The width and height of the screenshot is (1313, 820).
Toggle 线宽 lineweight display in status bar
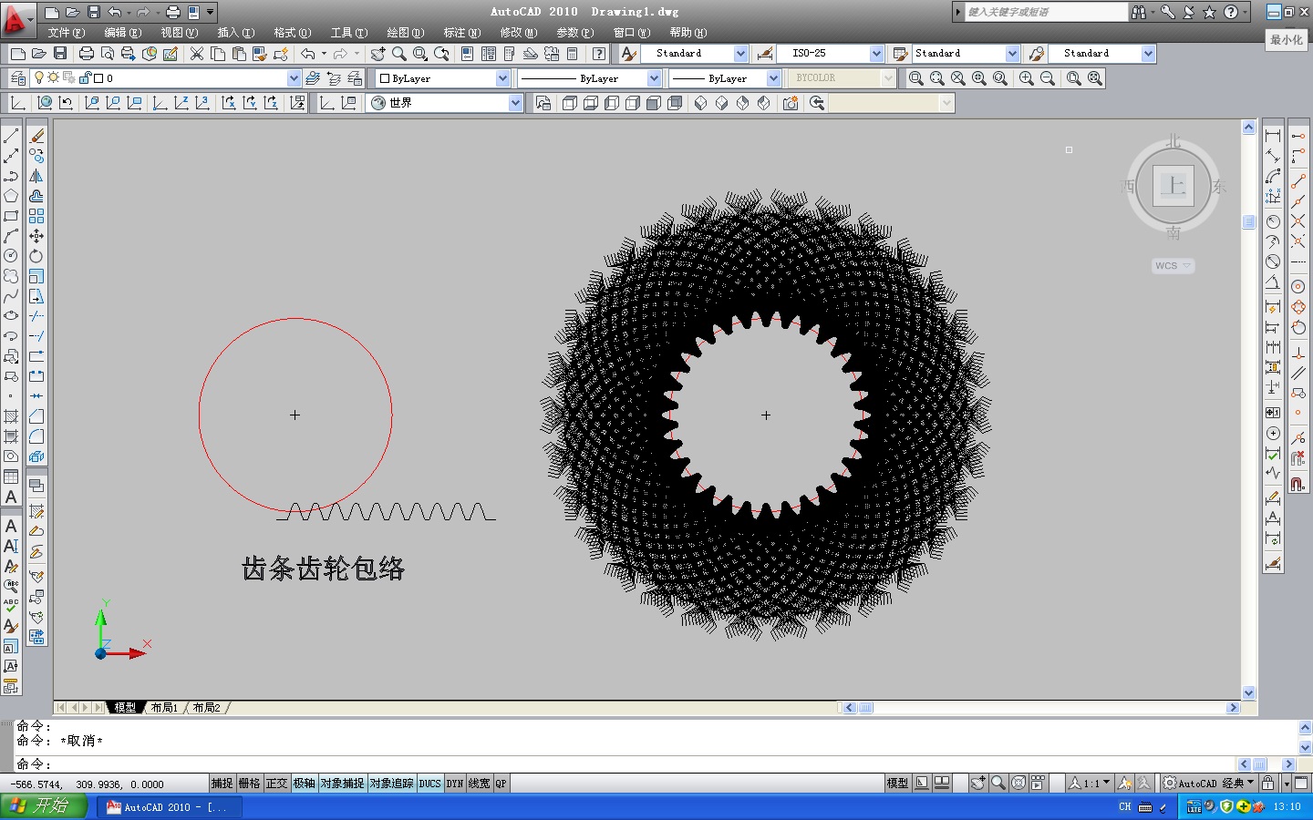[479, 784]
